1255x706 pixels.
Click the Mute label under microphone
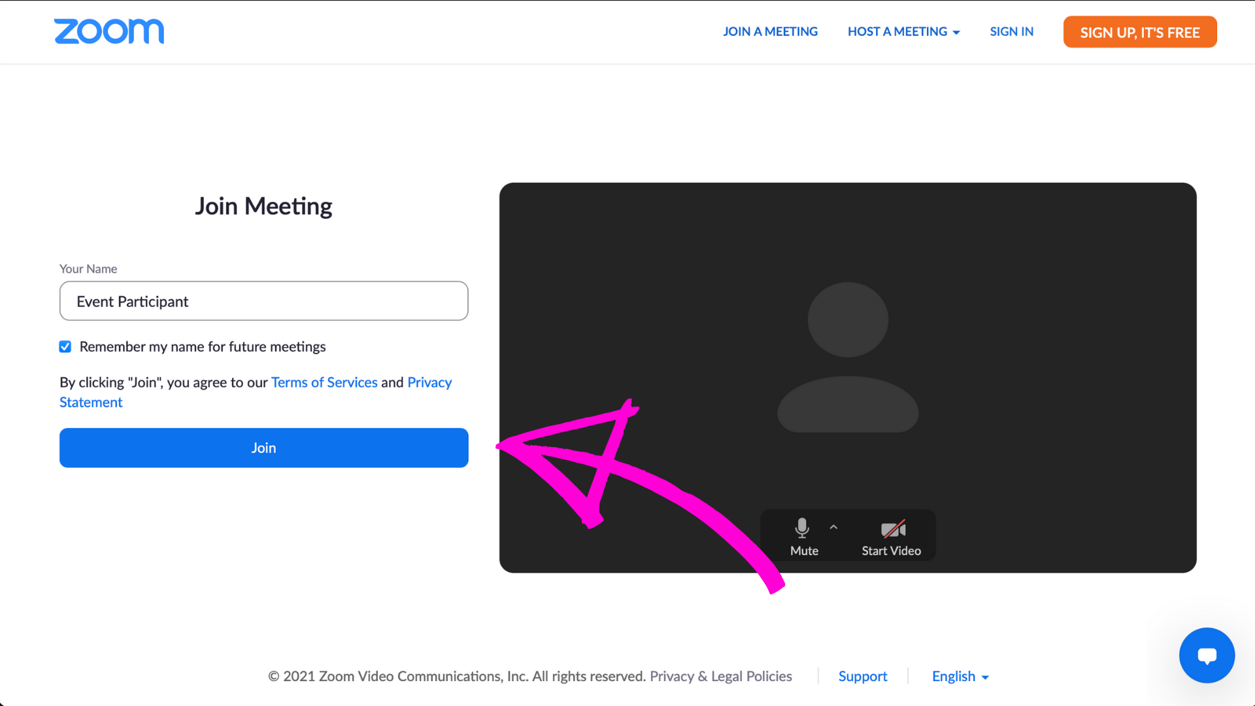pos(804,550)
